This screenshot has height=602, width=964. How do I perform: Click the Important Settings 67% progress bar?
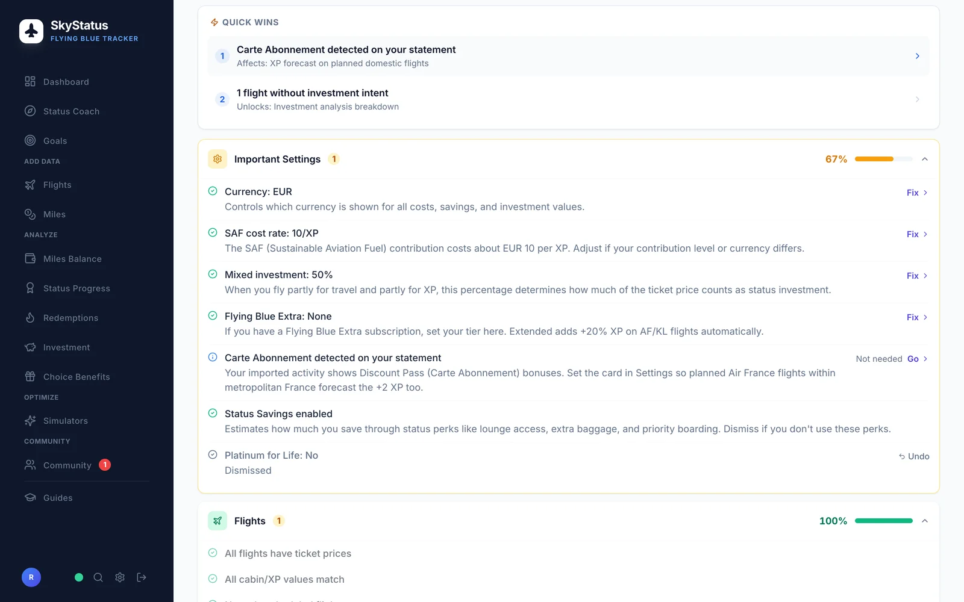tap(883, 159)
